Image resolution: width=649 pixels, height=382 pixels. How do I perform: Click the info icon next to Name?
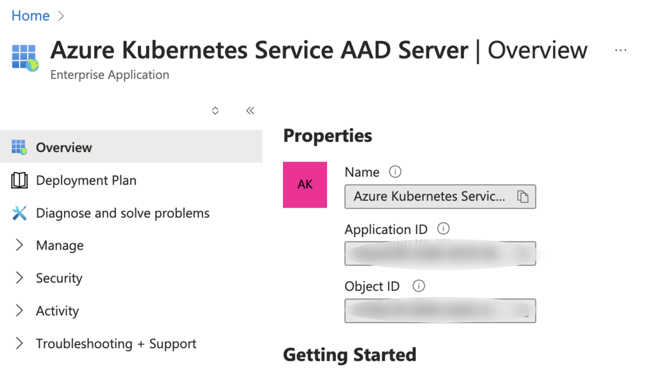coord(395,171)
